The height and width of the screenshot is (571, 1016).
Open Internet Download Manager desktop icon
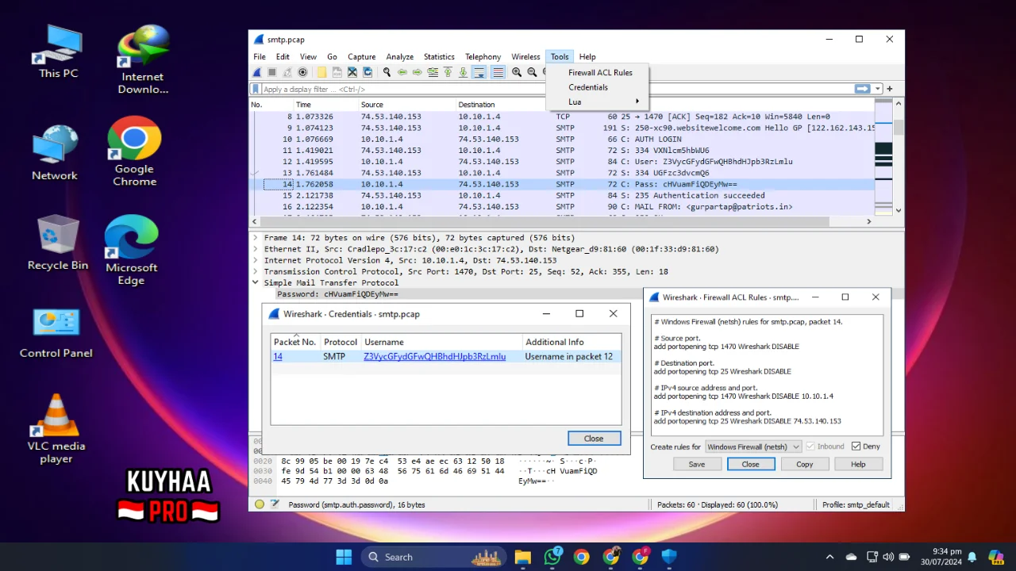click(143, 59)
